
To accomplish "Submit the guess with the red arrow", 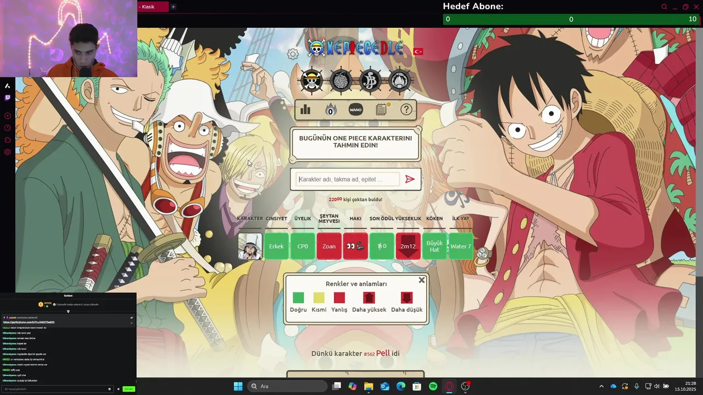I will click(x=410, y=179).
